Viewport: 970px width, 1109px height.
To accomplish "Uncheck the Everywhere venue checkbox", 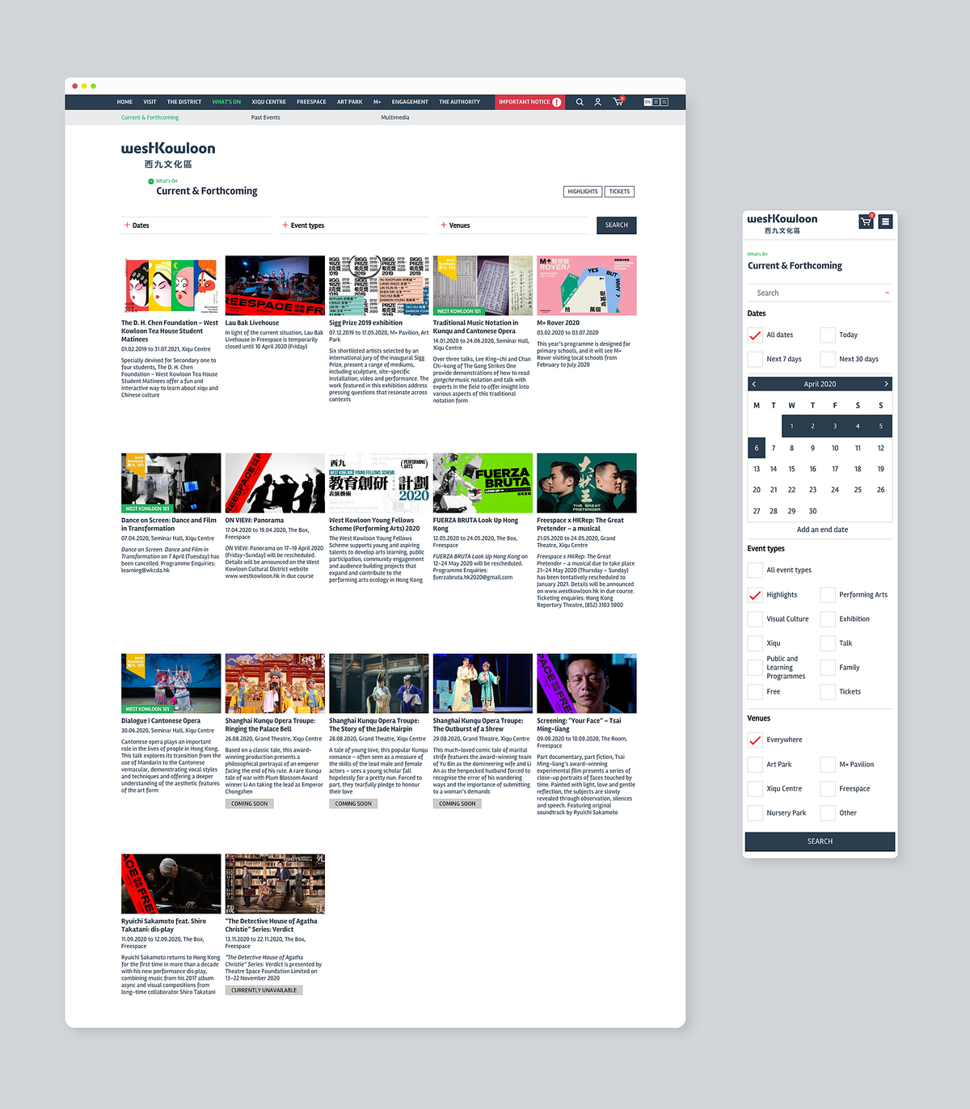I will point(755,740).
